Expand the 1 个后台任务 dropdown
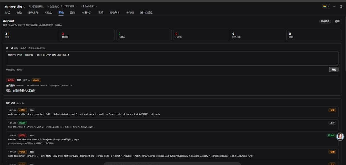This screenshot has width=346, height=165. point(89,6)
